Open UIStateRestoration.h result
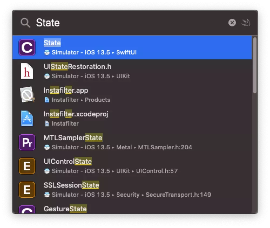Viewport: 270px width, 228px height. click(x=132, y=71)
